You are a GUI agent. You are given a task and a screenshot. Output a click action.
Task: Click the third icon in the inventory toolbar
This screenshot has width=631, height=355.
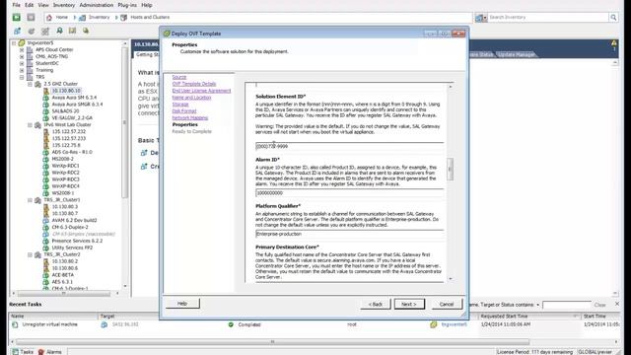coord(44,31)
